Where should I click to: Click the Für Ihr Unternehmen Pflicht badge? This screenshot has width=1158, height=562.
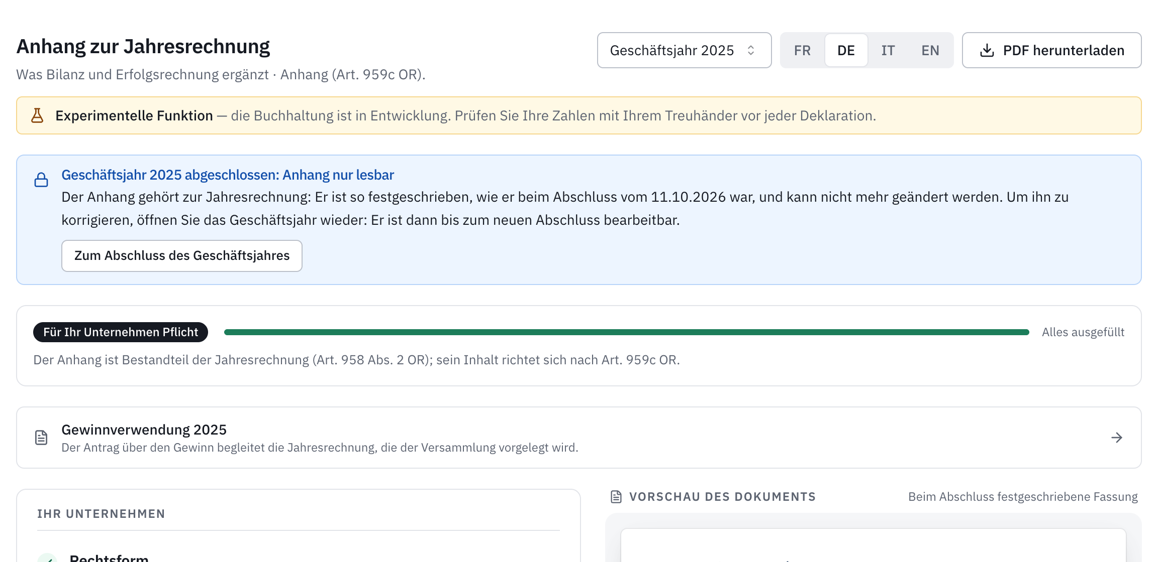click(121, 332)
